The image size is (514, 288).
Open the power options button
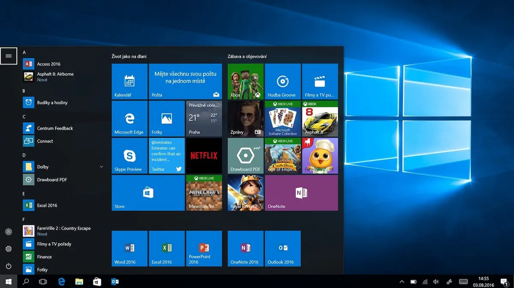(x=9, y=266)
